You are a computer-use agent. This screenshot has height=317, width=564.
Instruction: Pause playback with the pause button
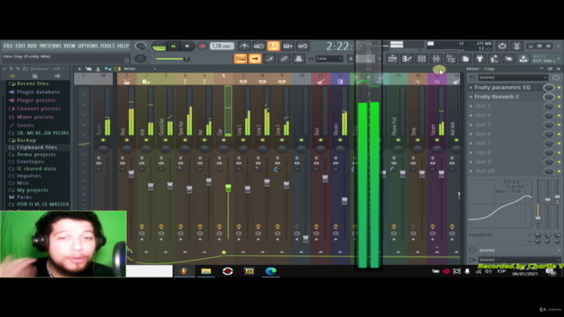coord(174,46)
